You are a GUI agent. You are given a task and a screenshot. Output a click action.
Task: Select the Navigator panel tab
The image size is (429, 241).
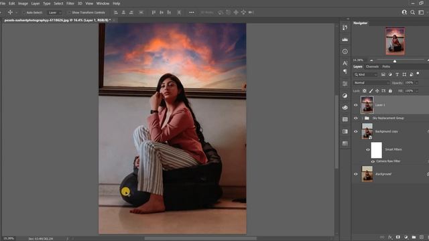click(361, 23)
